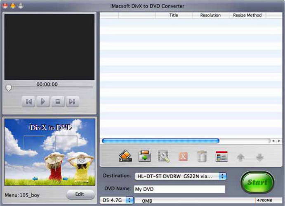Click the scroll-right arrow of the file list

coord(279,141)
